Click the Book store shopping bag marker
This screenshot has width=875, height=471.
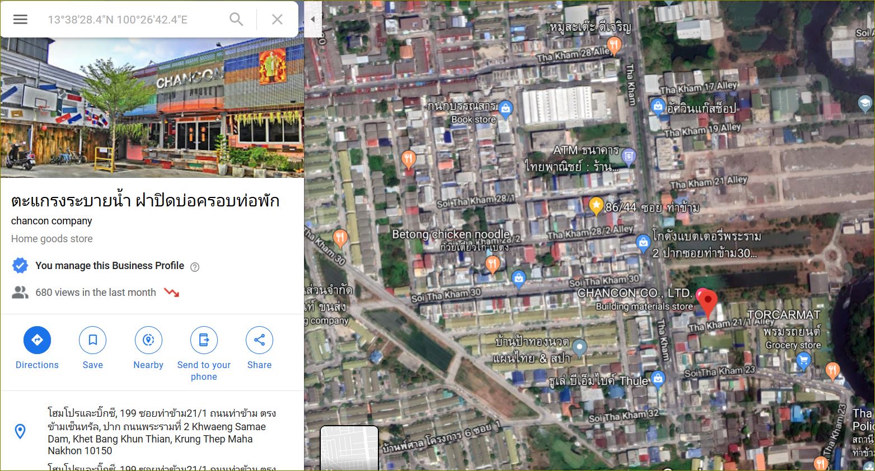pyautogui.click(x=506, y=109)
